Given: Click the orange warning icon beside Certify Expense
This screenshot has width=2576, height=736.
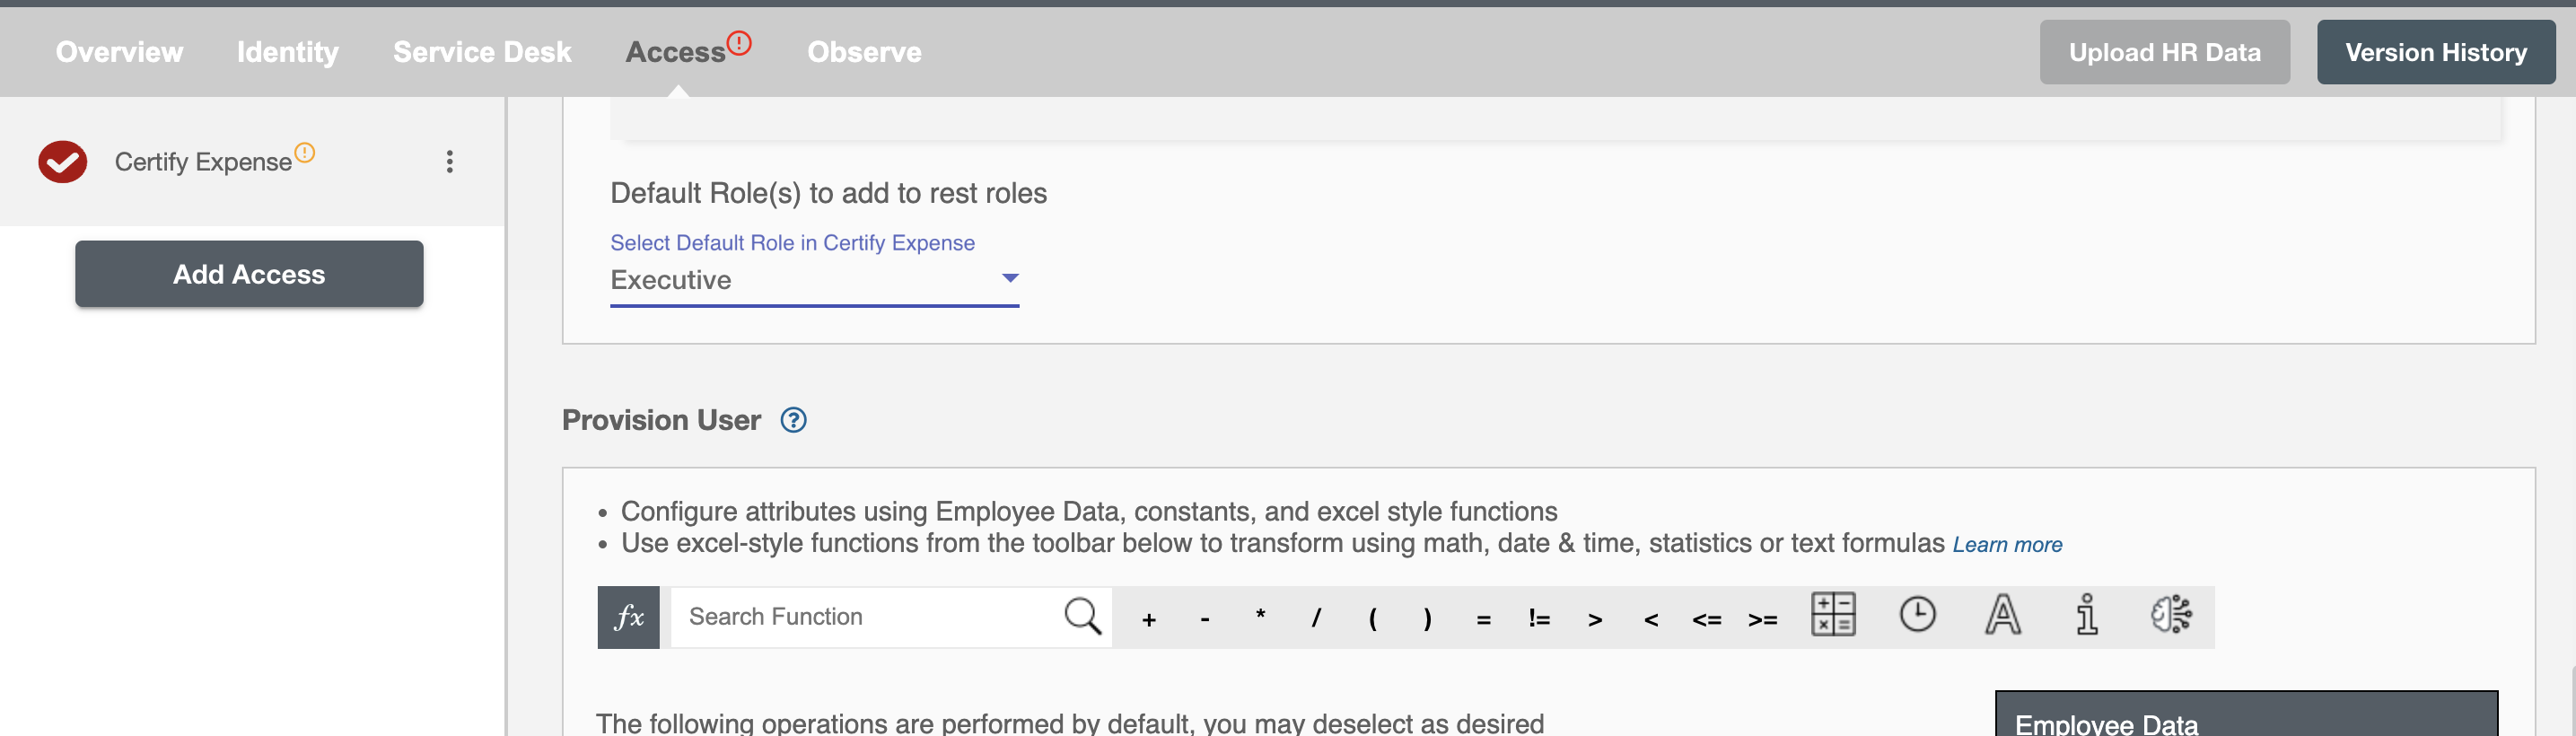Looking at the screenshot, I should 305,152.
